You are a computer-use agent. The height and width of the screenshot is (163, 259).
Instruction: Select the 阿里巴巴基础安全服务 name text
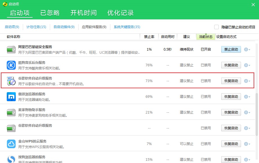point(35,47)
